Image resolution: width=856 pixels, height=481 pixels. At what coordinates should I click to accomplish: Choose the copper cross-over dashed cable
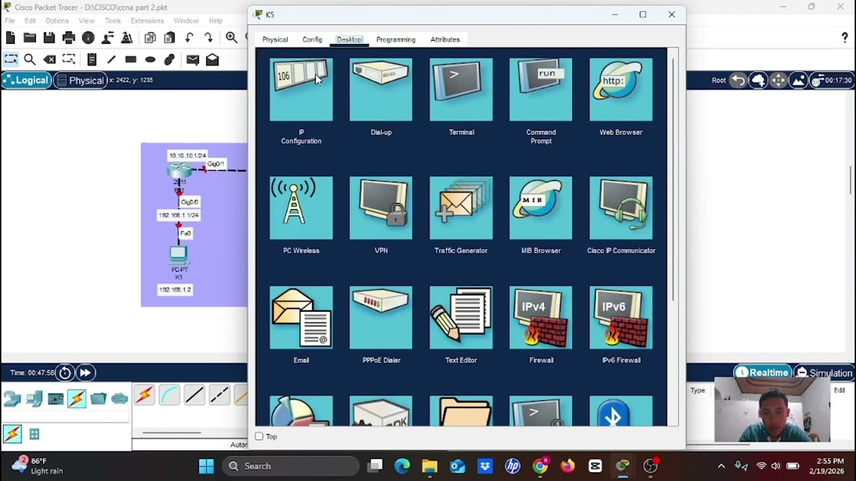[219, 395]
